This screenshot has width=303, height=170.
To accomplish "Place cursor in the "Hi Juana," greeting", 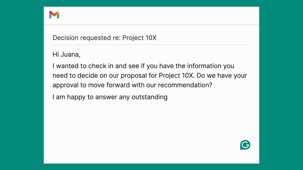I will tap(66, 54).
